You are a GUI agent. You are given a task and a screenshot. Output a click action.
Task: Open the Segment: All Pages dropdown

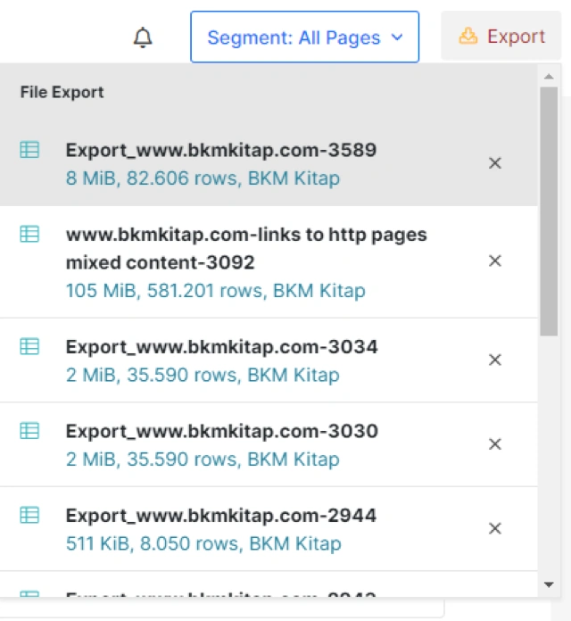pos(304,37)
